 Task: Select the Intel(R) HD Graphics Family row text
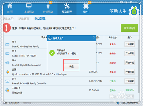(25, 46)
